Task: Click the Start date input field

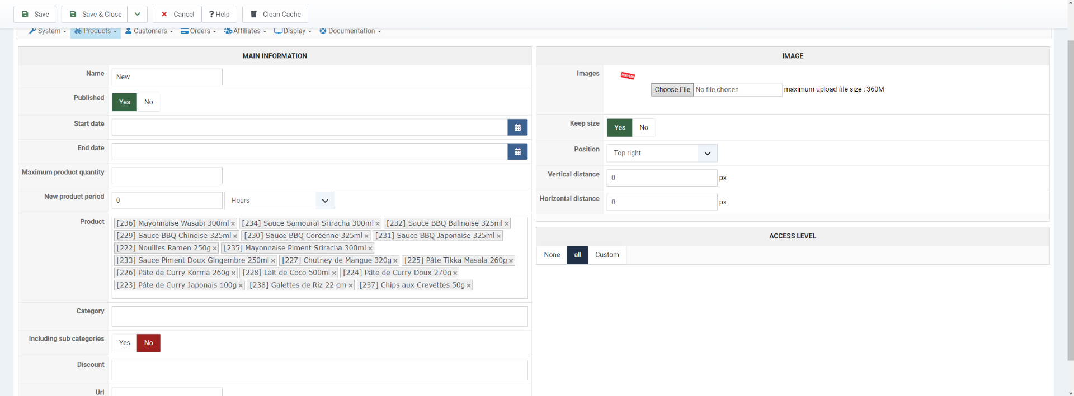Action: (x=310, y=127)
